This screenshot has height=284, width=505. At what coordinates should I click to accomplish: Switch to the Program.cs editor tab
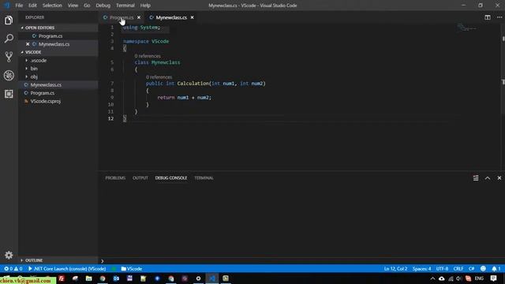tap(122, 17)
